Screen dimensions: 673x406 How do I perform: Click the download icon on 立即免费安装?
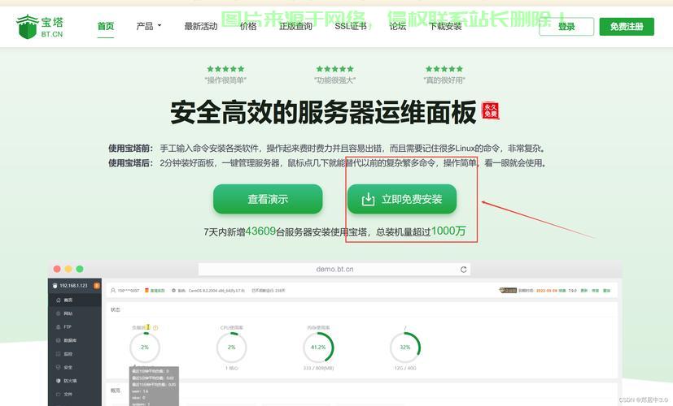[x=368, y=199]
